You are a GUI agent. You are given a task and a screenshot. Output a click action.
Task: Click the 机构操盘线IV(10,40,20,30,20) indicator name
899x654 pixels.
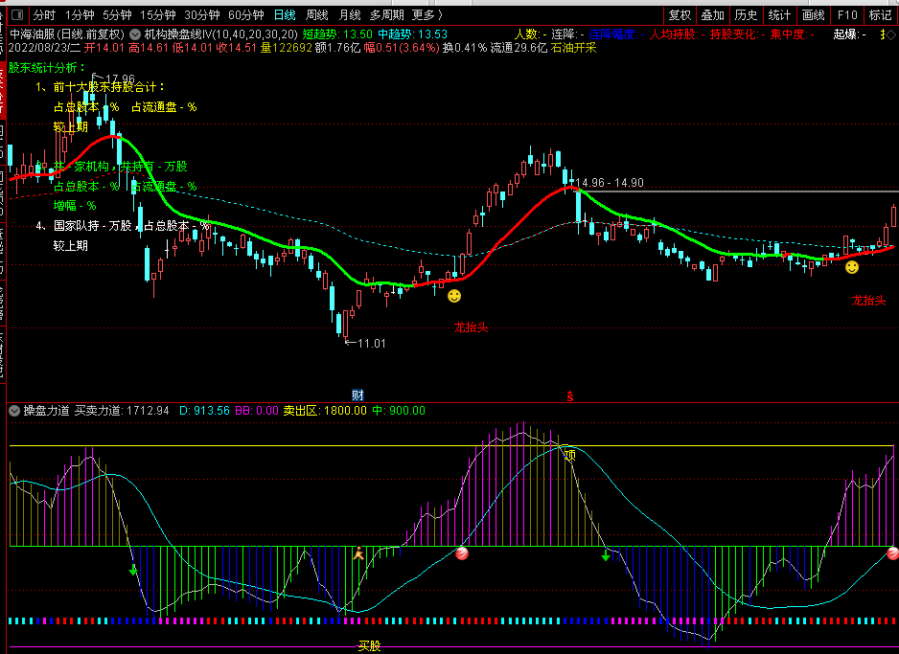(220, 34)
